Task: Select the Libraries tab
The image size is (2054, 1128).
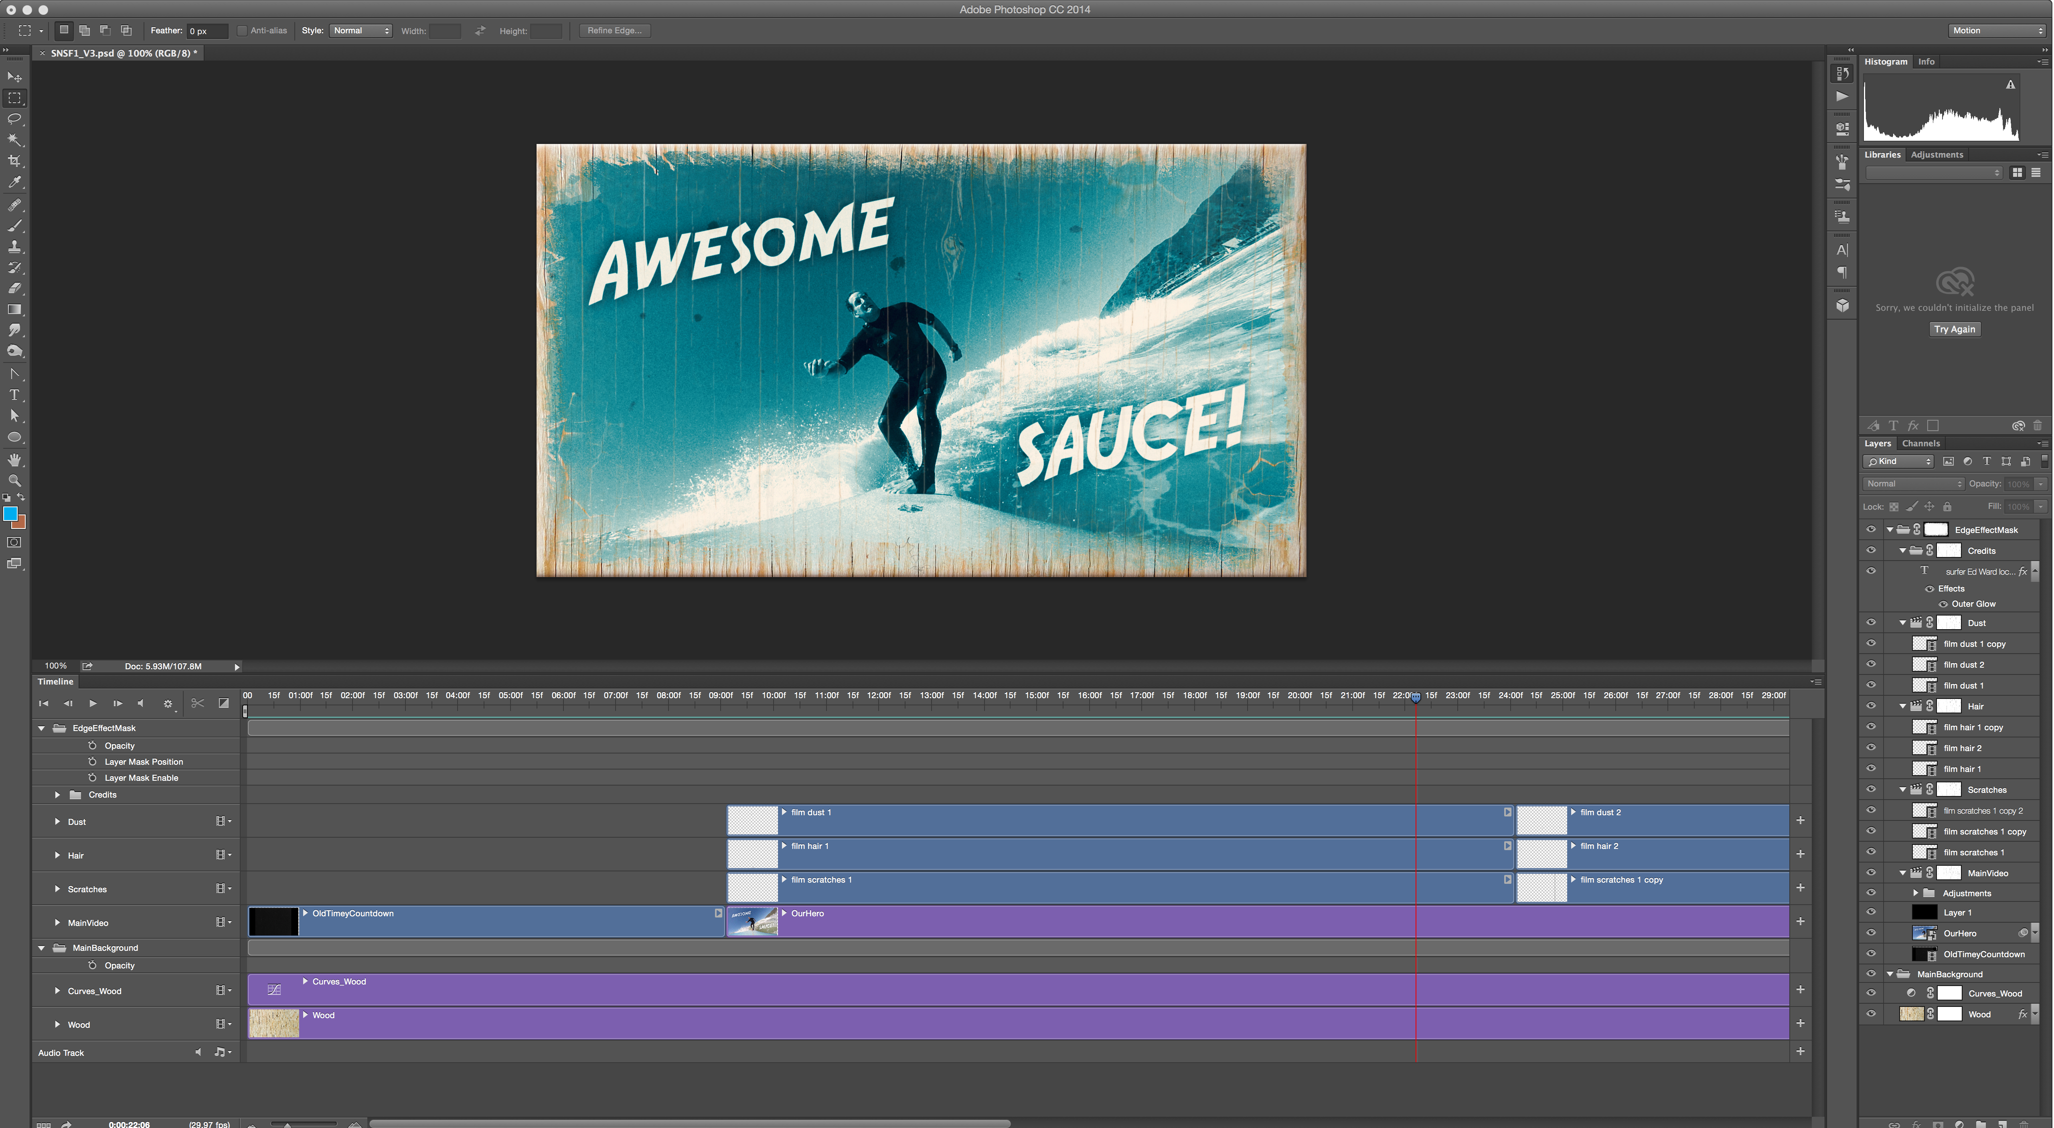Action: pos(1883,155)
